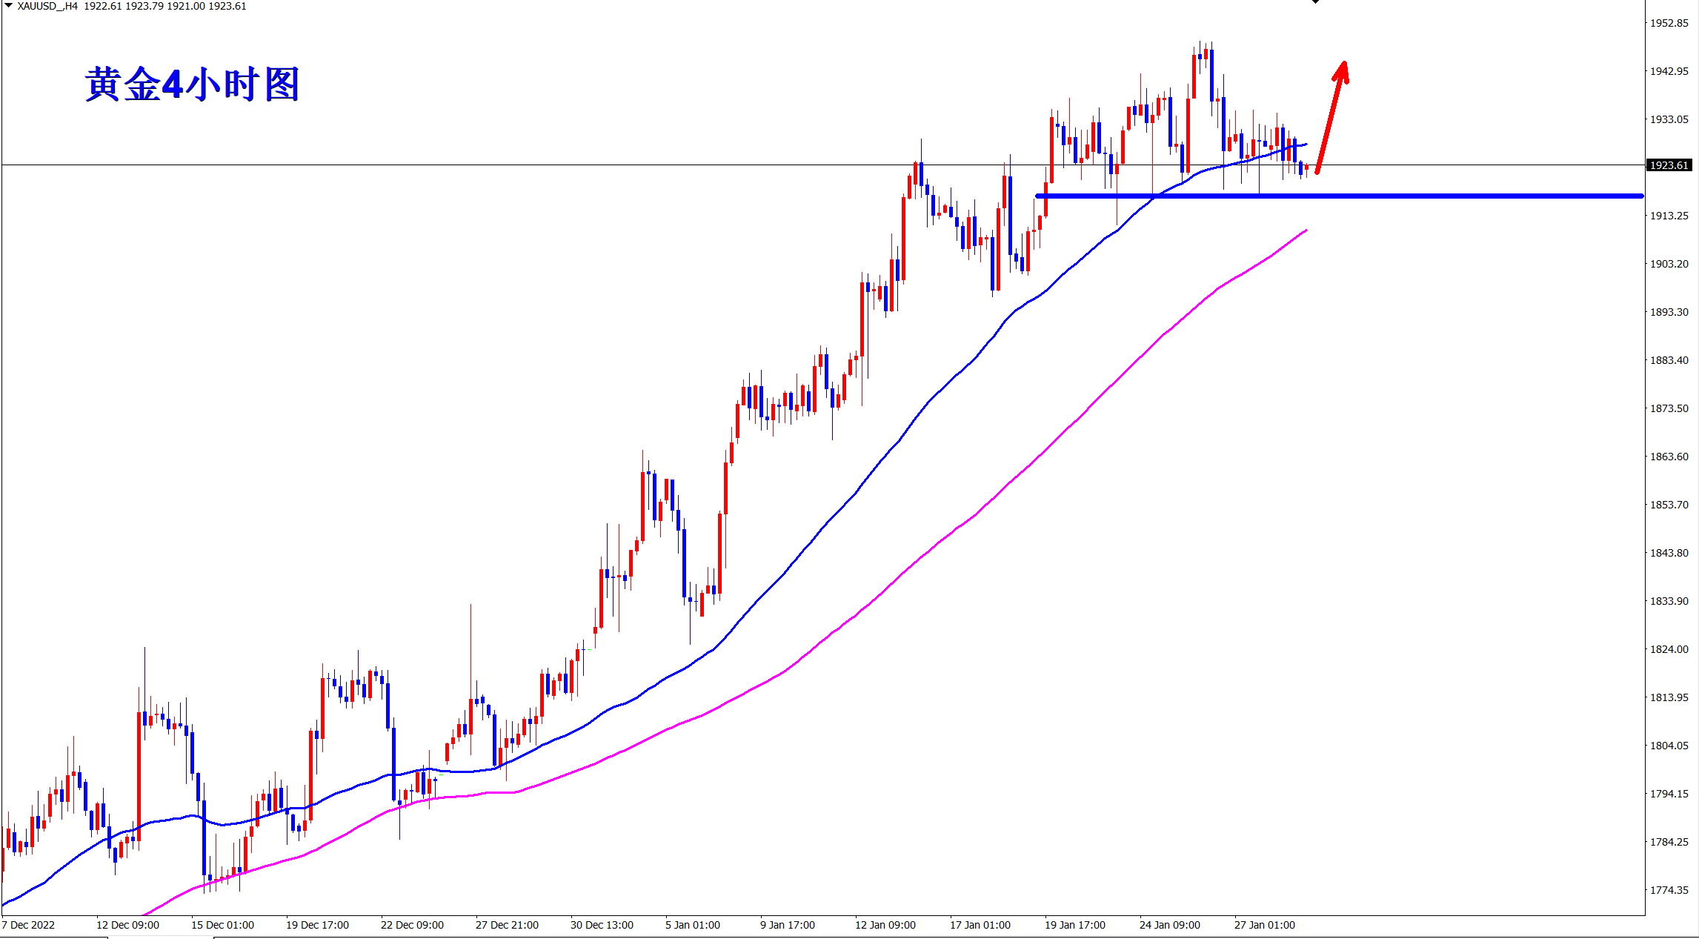Click the current price tag 1923.61
1699x939 pixels.
1669,165
